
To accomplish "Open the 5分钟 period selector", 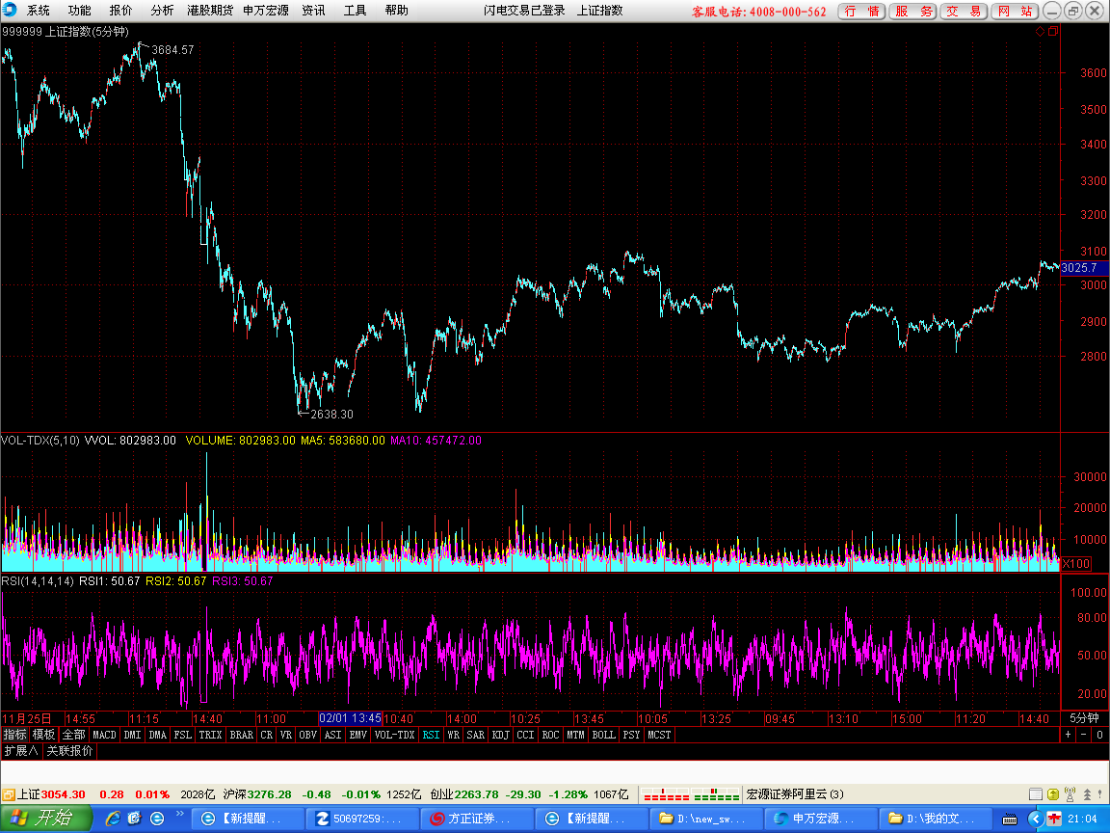I will pos(1084,718).
